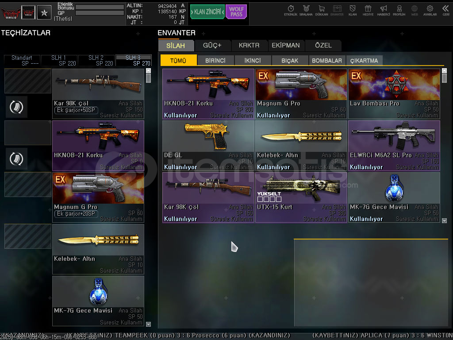The width and height of the screenshot is (453, 340).
Task: Select ELWRCi M6A2 SL Pro rifle
Action: [394, 146]
